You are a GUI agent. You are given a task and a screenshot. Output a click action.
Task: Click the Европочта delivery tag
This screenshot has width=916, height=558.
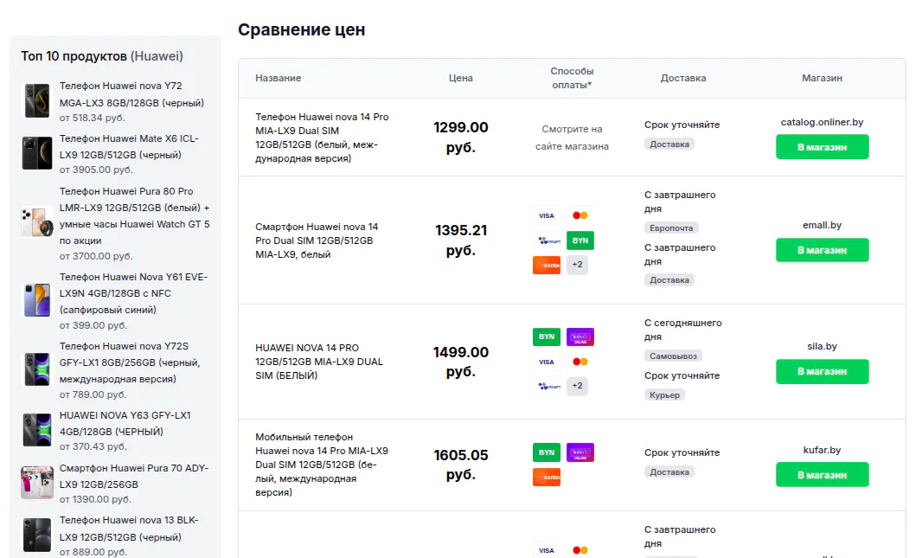[x=672, y=228]
